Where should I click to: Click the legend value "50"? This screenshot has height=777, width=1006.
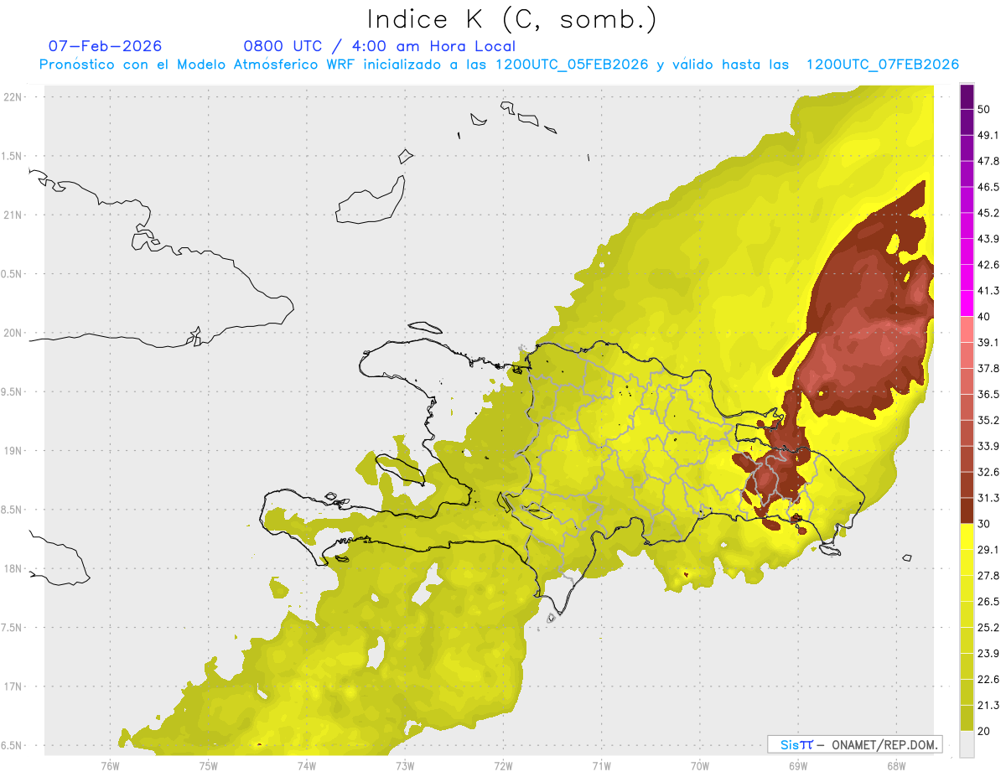(984, 109)
